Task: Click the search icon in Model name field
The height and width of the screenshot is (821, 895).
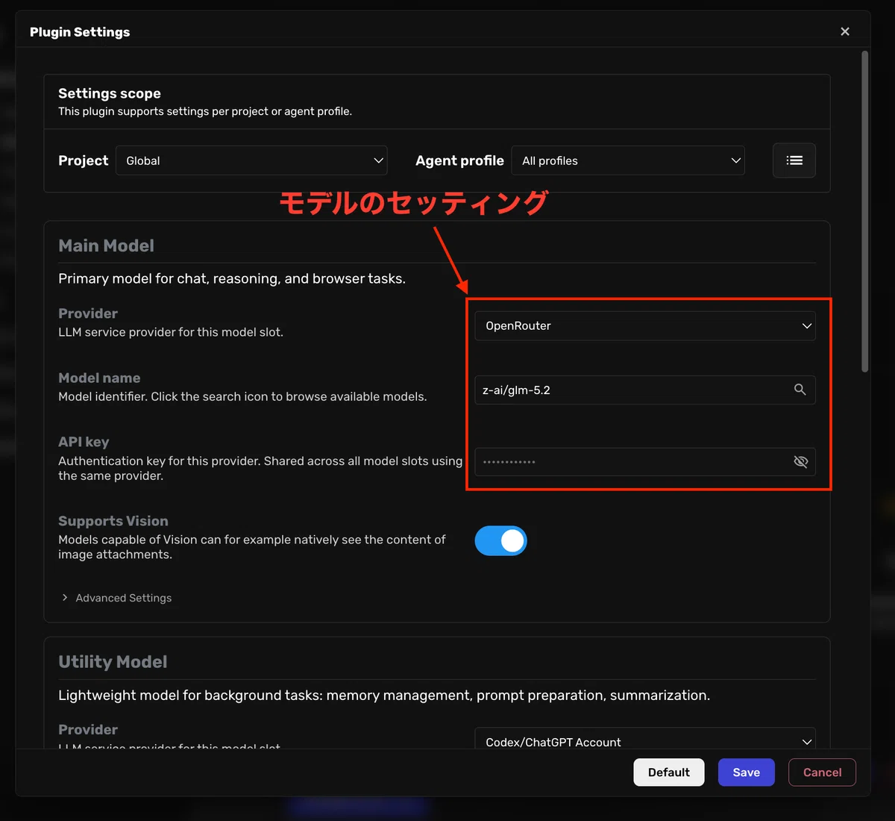Action: tap(800, 390)
